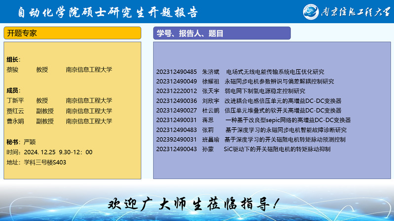Select student ID 202312490485 row for 朱济斌
The width and height of the screenshot is (394, 221).
coord(177,72)
